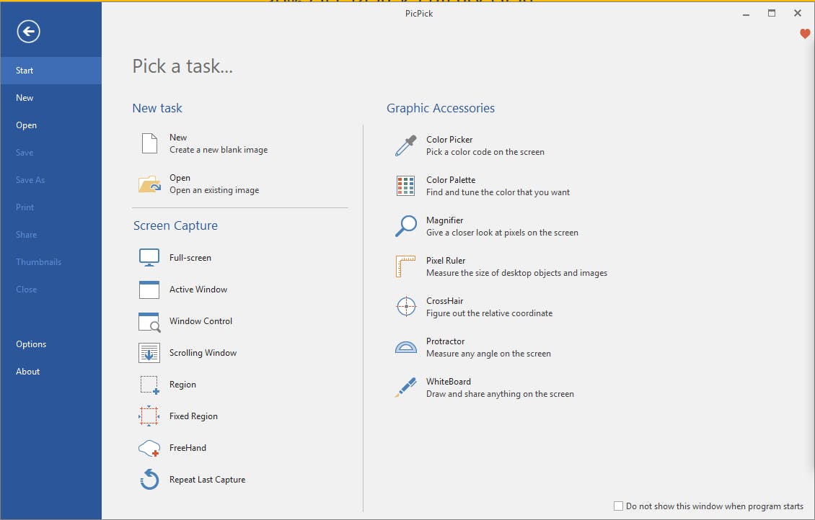The image size is (815, 520).
Task: Launch the Magnifier tool icon
Action: coord(406,226)
